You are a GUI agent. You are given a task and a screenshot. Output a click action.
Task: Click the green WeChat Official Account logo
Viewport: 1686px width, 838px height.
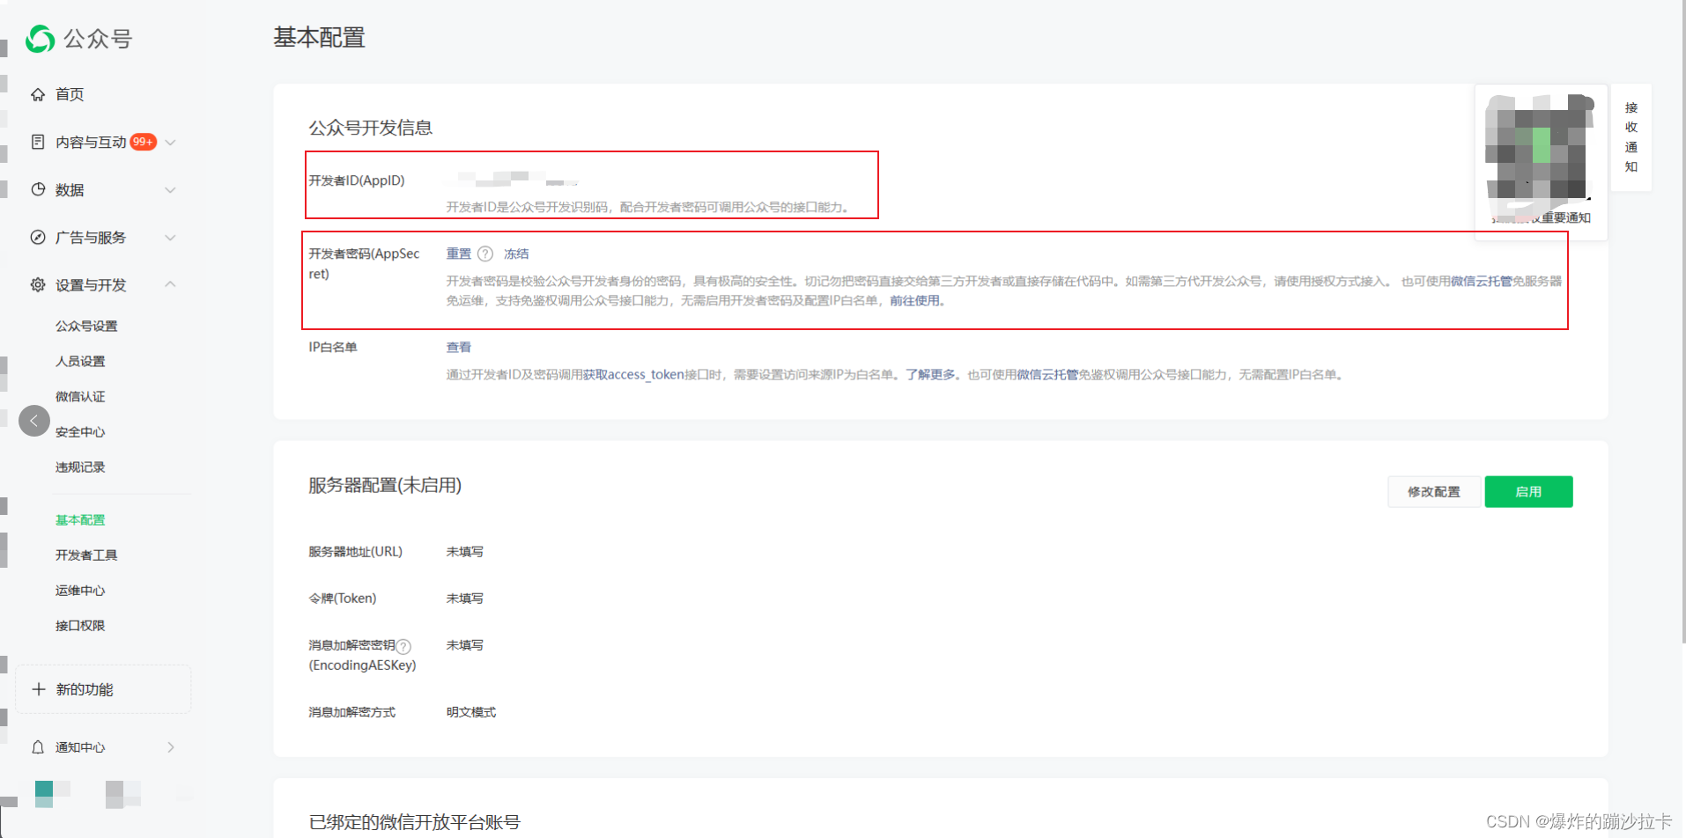point(41,39)
